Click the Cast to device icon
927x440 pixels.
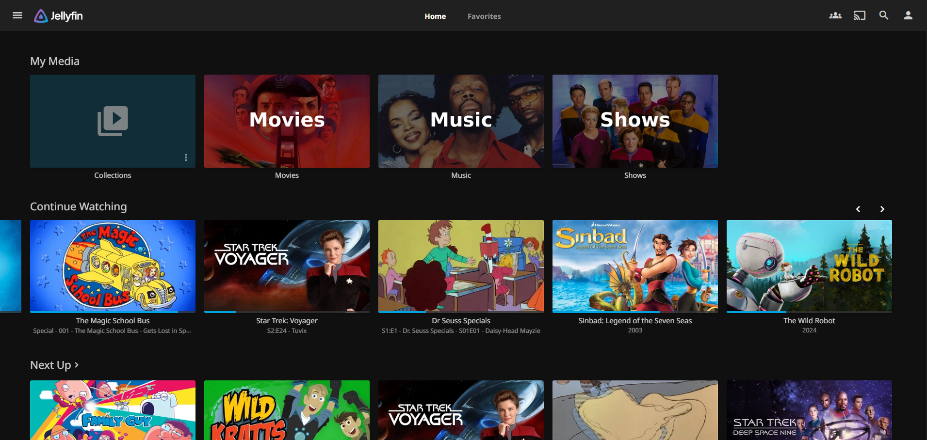coord(860,16)
